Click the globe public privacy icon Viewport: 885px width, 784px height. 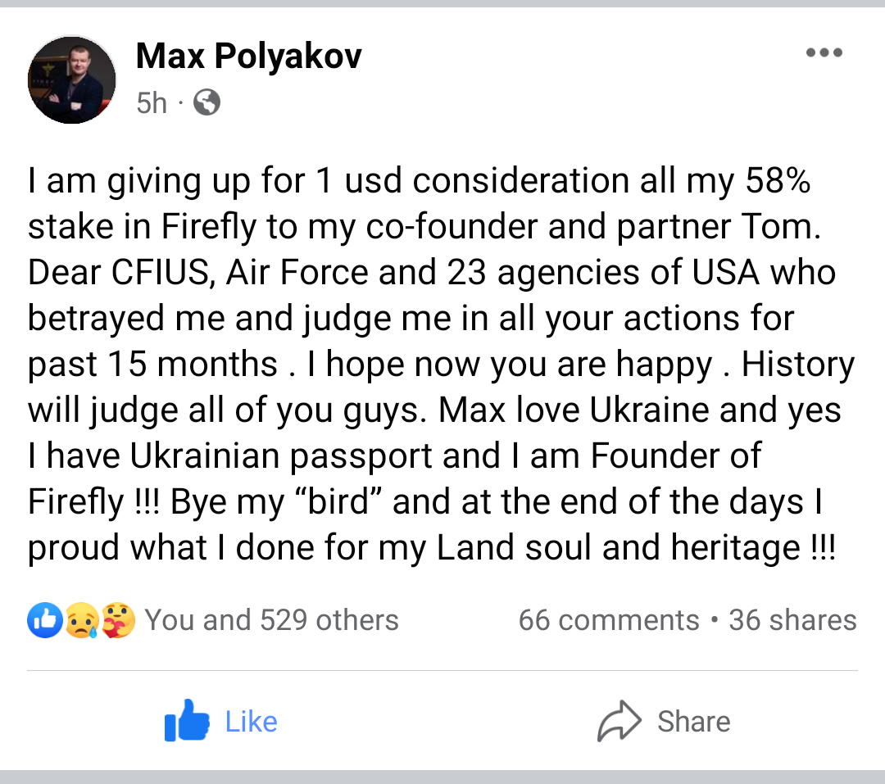point(206,102)
